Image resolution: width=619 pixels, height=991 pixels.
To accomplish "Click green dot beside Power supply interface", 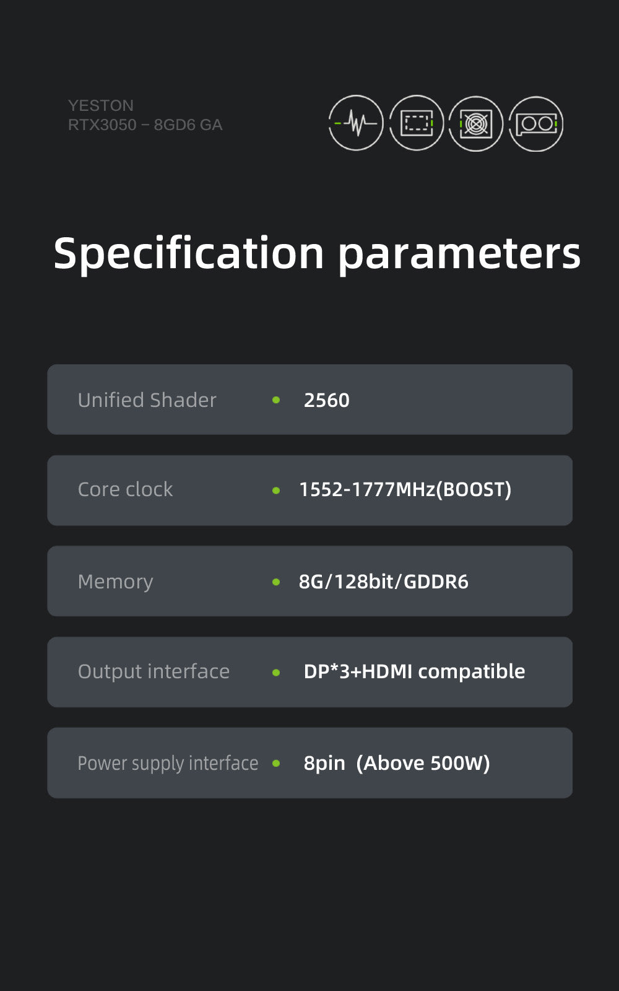I will point(276,763).
